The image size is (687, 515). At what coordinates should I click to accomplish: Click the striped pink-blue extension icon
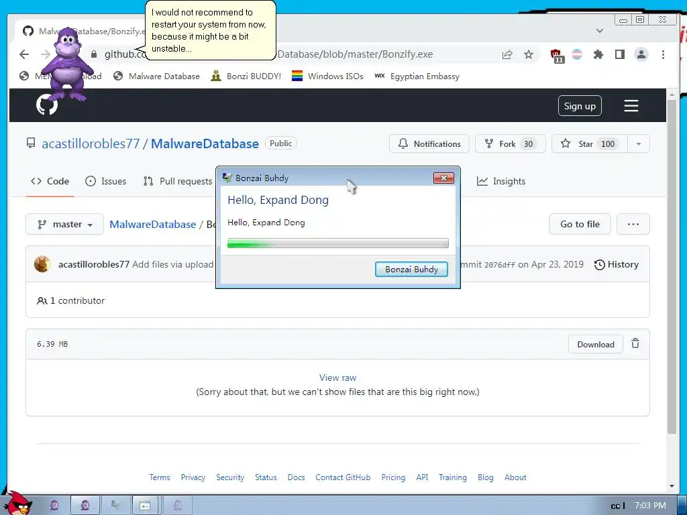(577, 54)
